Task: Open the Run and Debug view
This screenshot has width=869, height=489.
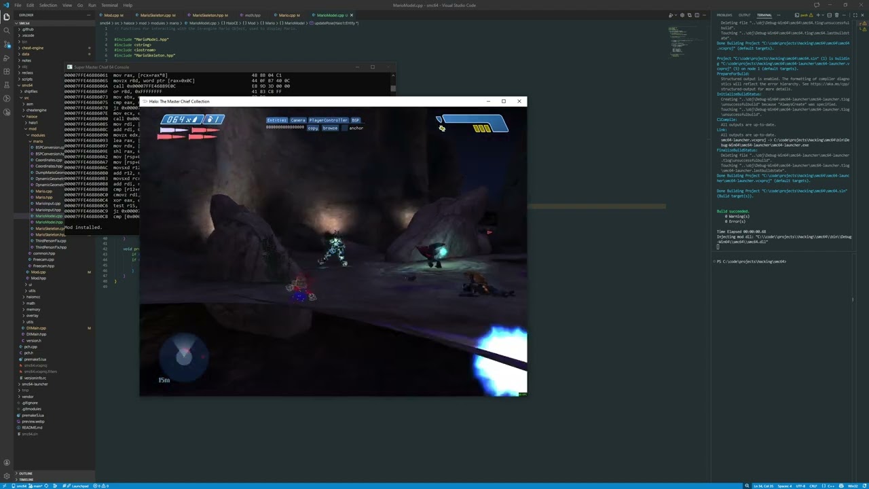Action: 7,58
